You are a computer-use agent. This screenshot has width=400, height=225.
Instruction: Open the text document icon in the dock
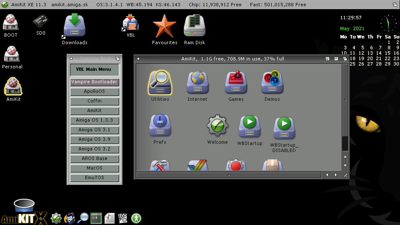(110, 218)
